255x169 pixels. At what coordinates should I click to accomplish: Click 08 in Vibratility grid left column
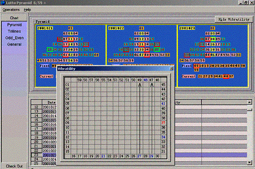67,118
